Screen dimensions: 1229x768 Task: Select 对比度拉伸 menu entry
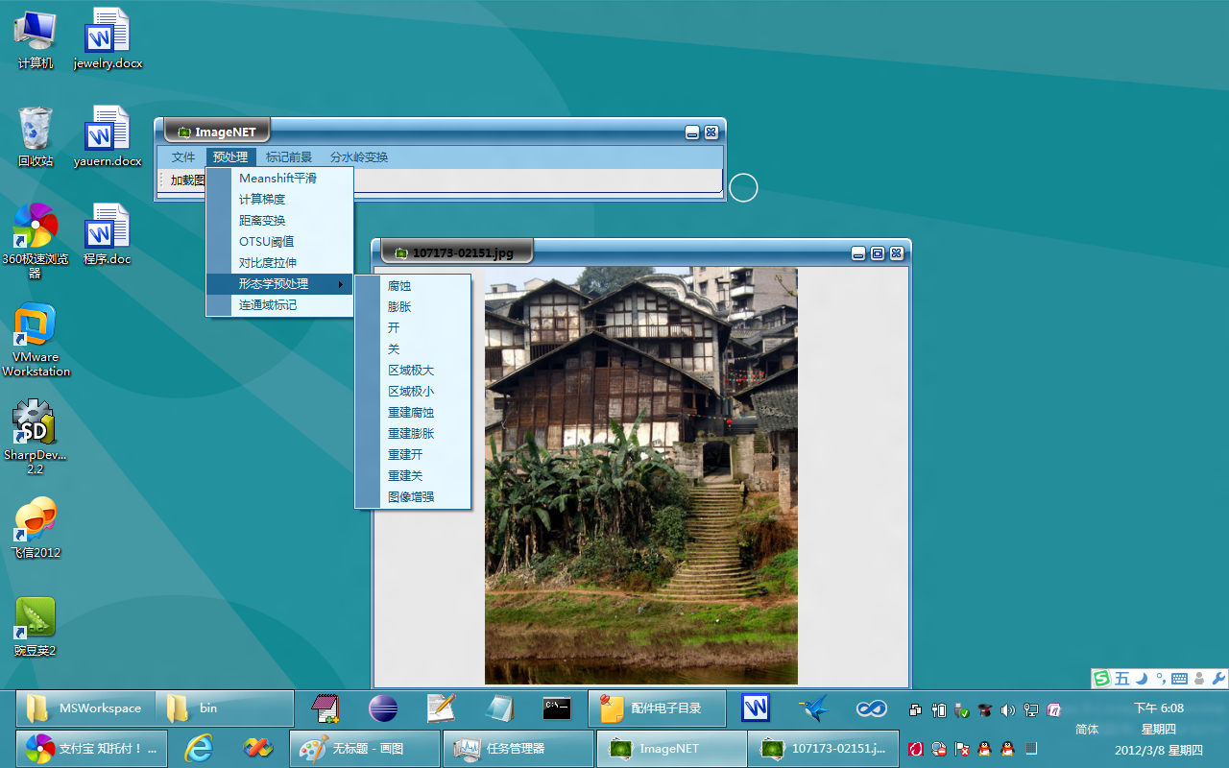click(x=279, y=263)
